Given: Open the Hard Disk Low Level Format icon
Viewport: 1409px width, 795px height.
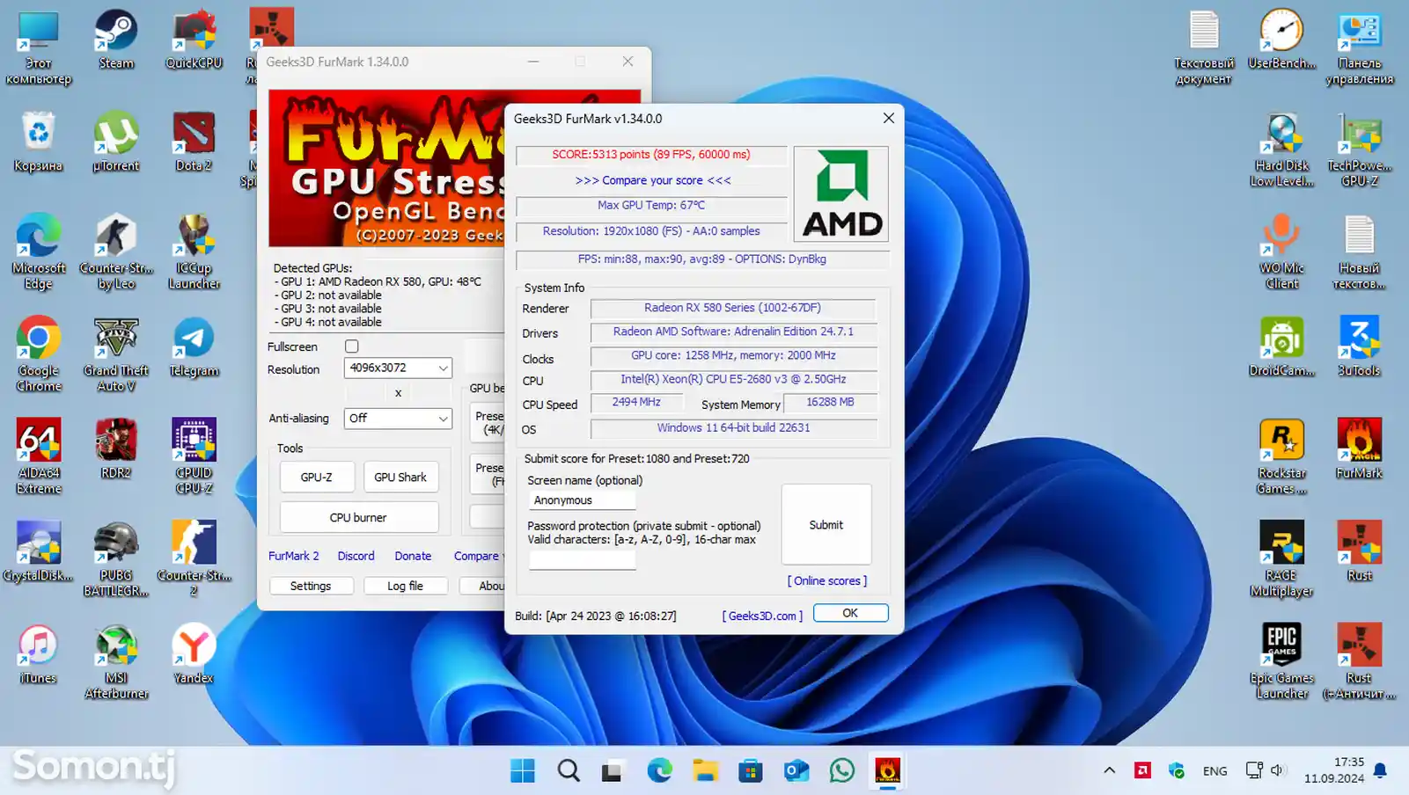Looking at the screenshot, I should point(1281,149).
